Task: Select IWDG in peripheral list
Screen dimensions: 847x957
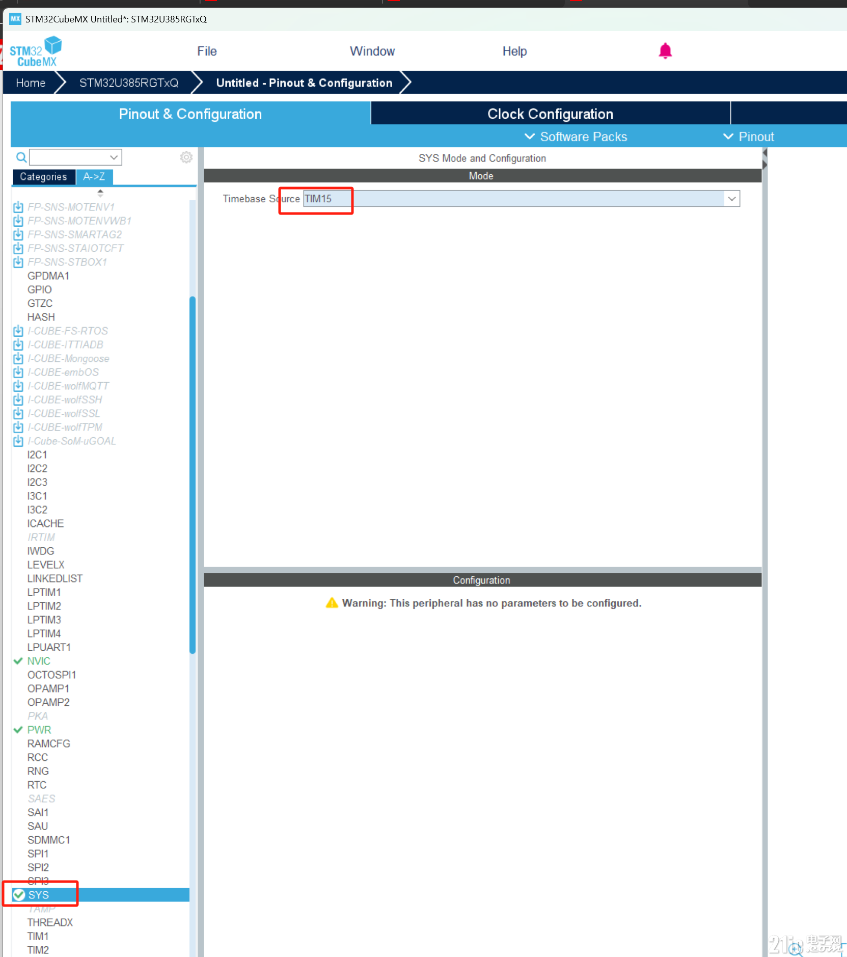Action: tap(41, 551)
